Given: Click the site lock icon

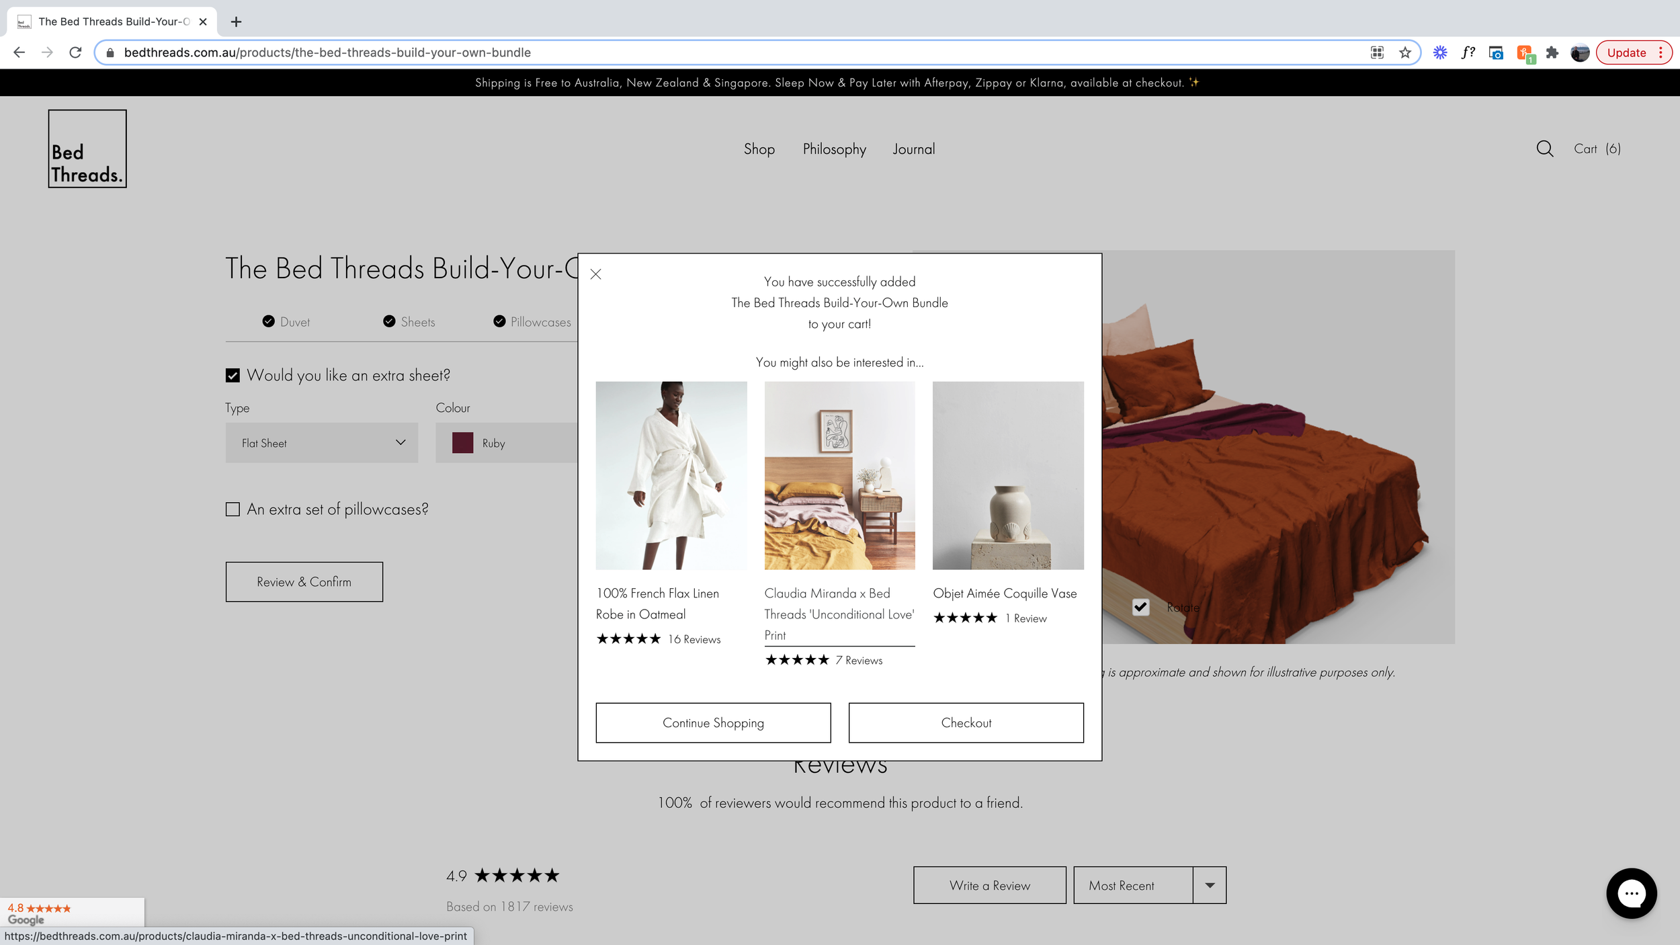Looking at the screenshot, I should click(x=110, y=52).
